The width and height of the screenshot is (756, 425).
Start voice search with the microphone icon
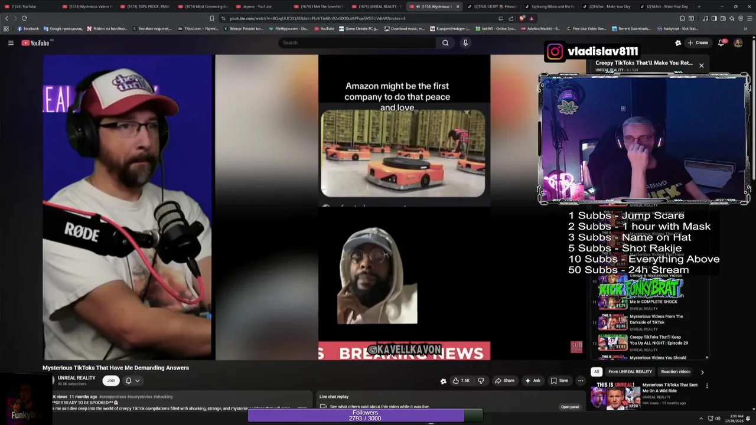(465, 42)
